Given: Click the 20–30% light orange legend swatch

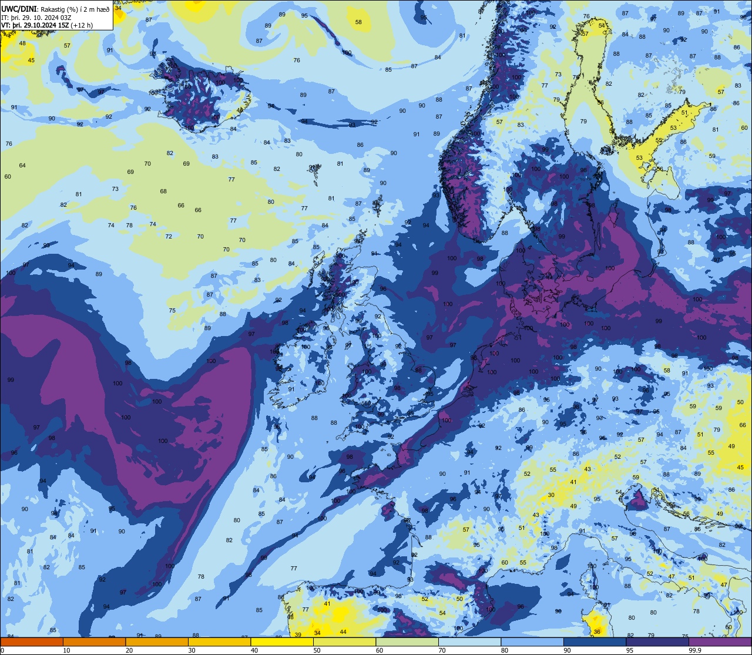Looking at the screenshot, I should point(157,641).
